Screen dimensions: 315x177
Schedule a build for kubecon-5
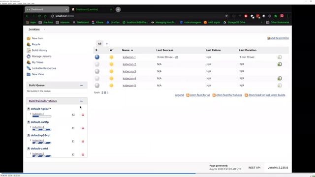coord(280,86)
